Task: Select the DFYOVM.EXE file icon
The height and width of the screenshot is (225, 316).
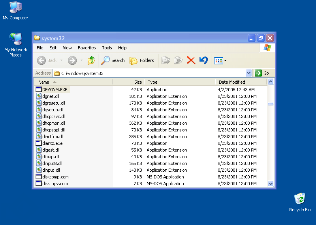Action: tap(38, 89)
